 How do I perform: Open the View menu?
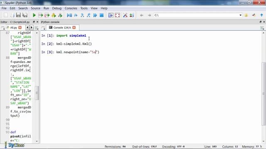(x=94, y=8)
